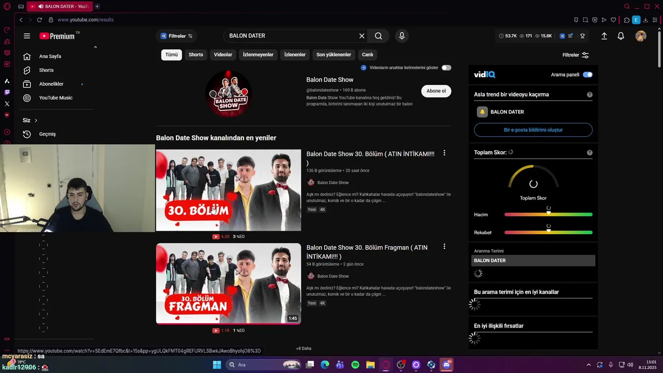
Task: Start voice search with the microphone
Action: pos(401,36)
